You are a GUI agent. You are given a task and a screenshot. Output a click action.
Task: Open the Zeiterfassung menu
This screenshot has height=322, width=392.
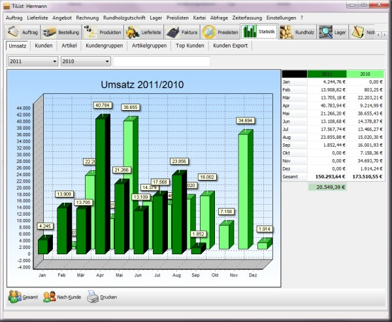tap(247, 18)
